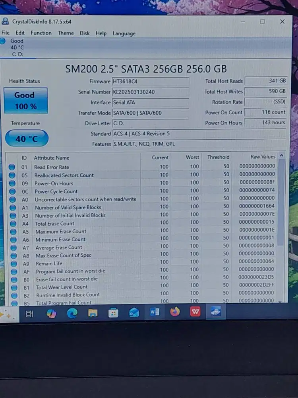Click the 40 °C temperature button
This screenshot has width=298, height=398.
(x=27, y=139)
